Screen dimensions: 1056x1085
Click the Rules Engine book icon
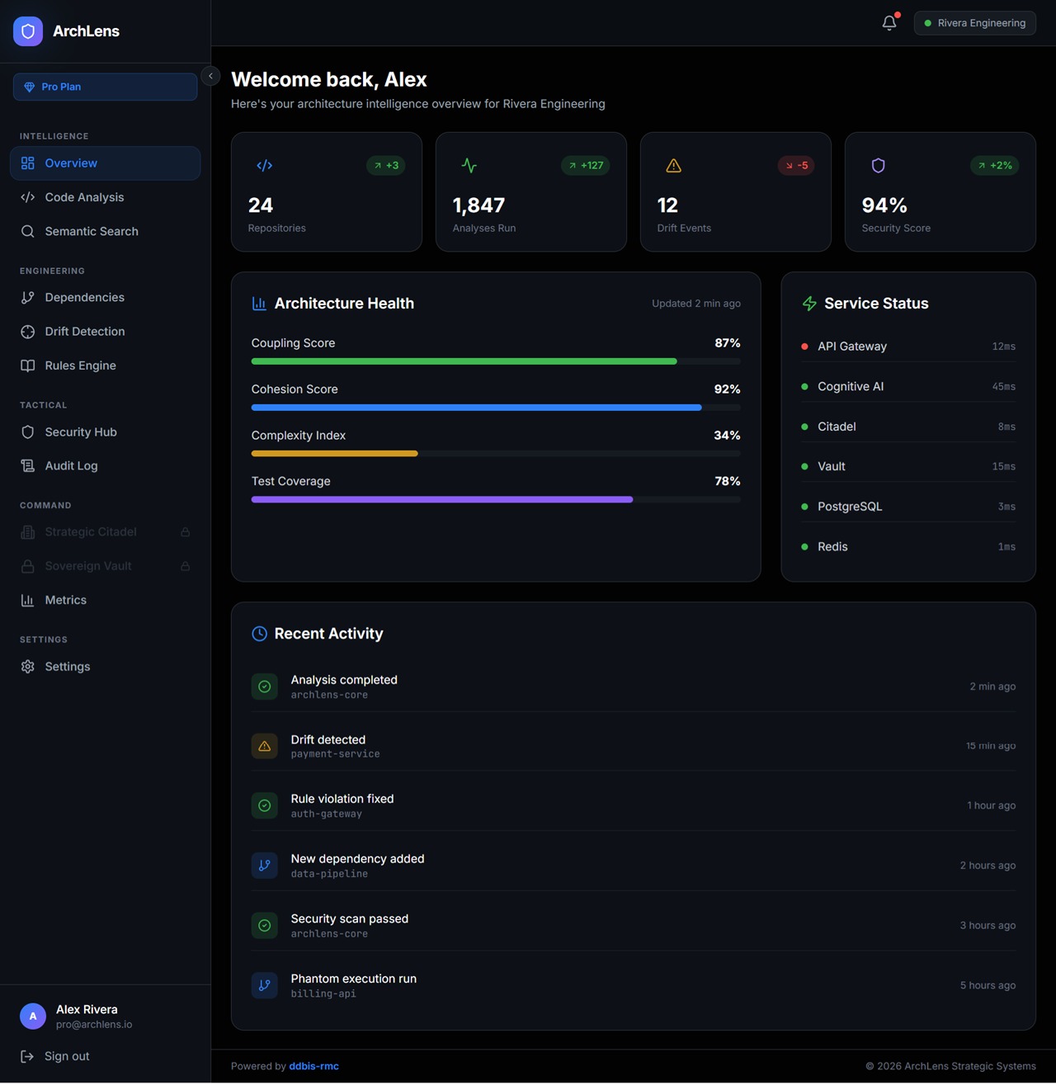click(x=28, y=366)
